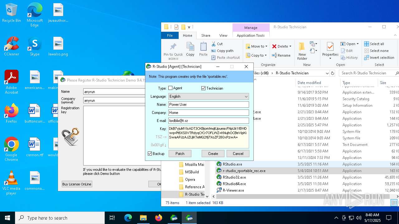This screenshot has width=399, height=224.
Task: Click the Key text area
Action: tap(209, 137)
